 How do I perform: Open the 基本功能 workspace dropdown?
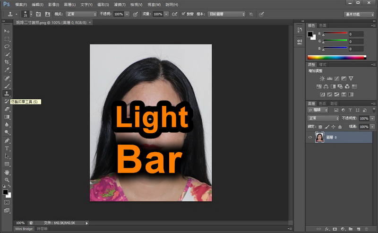tap(359, 14)
